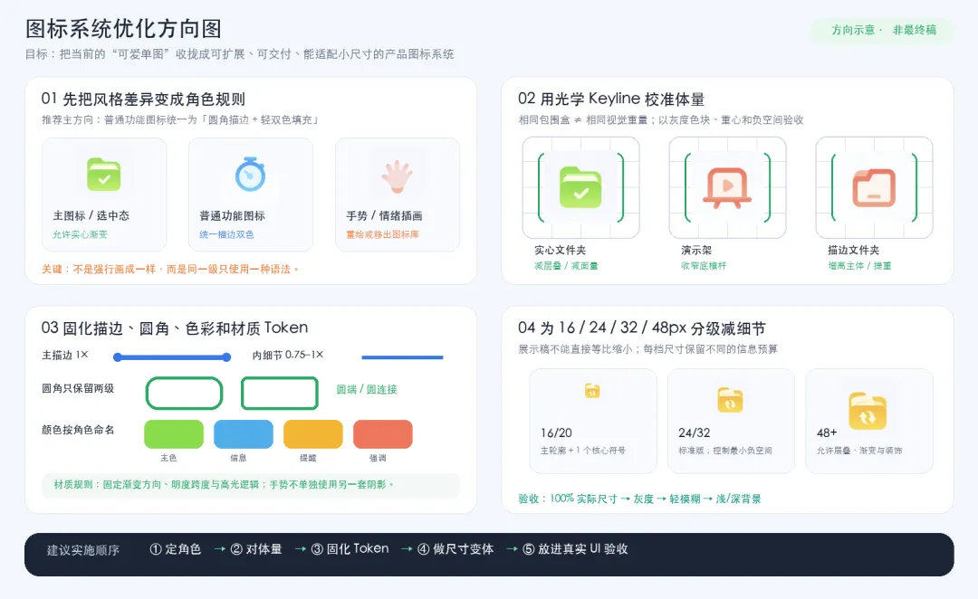This screenshot has width=978, height=599.
Task: Click the 主描边 1× thick blue stroke line
Action: tap(172, 357)
